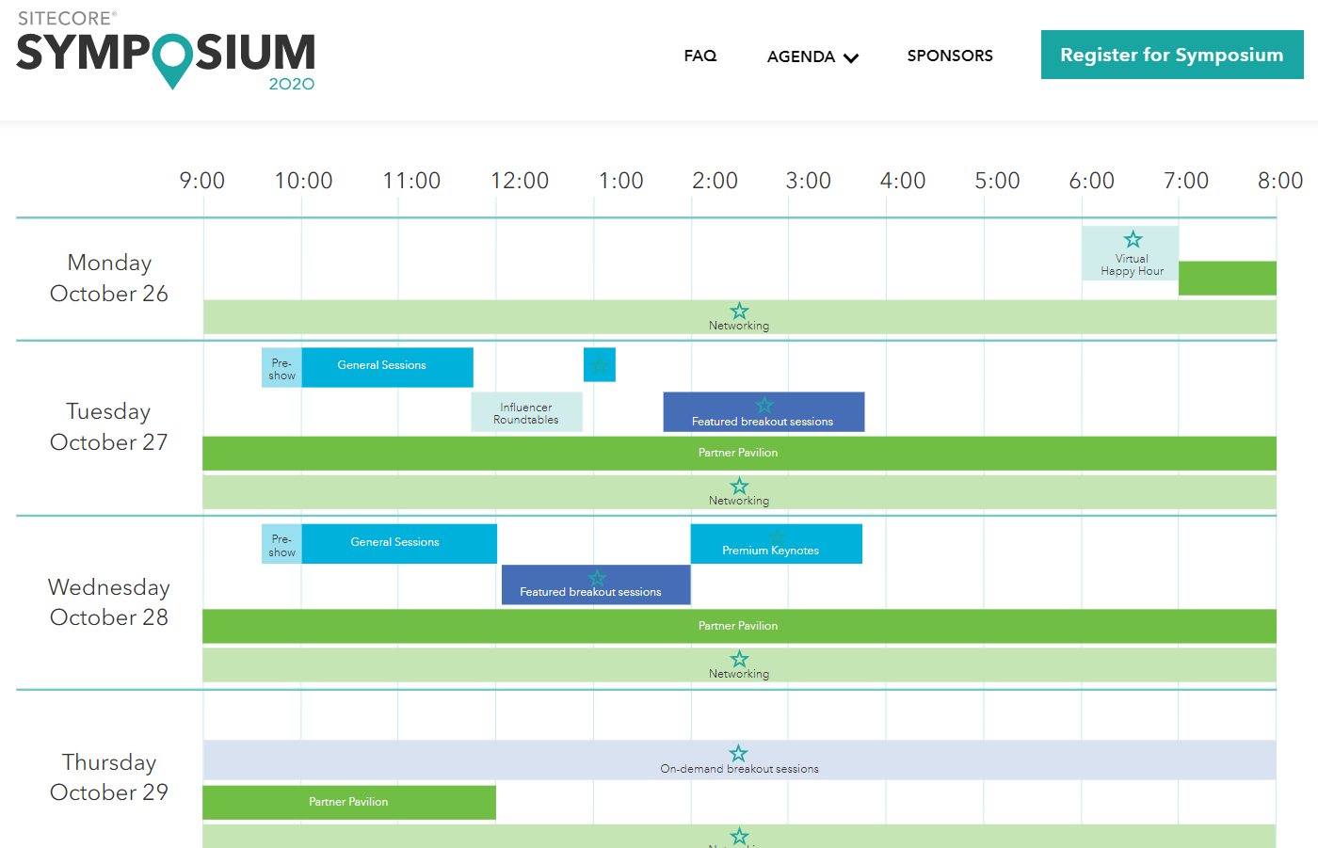
Task: Open the FAQ menu item
Action: tap(699, 56)
